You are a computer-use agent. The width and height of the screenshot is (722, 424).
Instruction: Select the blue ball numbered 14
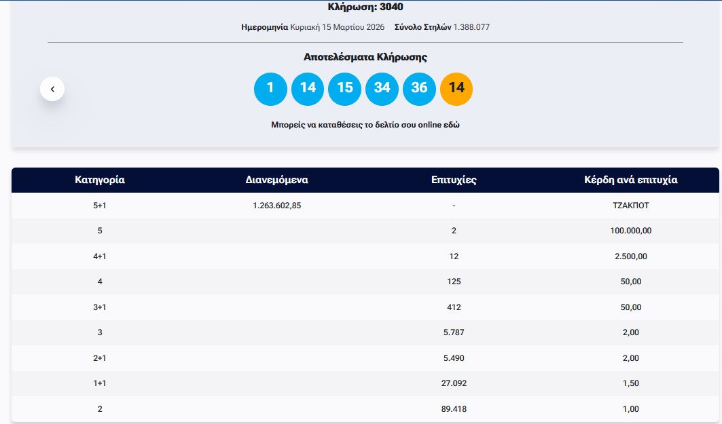tap(308, 88)
